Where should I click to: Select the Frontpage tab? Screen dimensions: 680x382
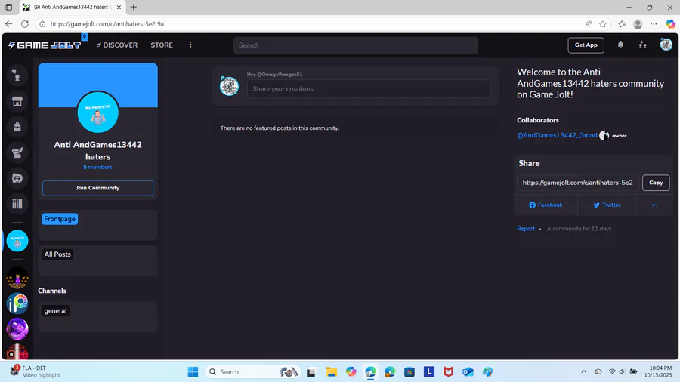60,219
